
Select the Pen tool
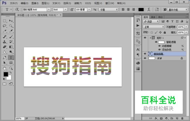click(x=5, y=58)
